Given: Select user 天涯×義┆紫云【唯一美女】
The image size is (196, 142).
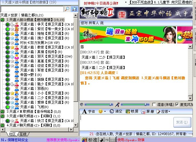Looking at the screenshot, I should click(x=47, y=29).
